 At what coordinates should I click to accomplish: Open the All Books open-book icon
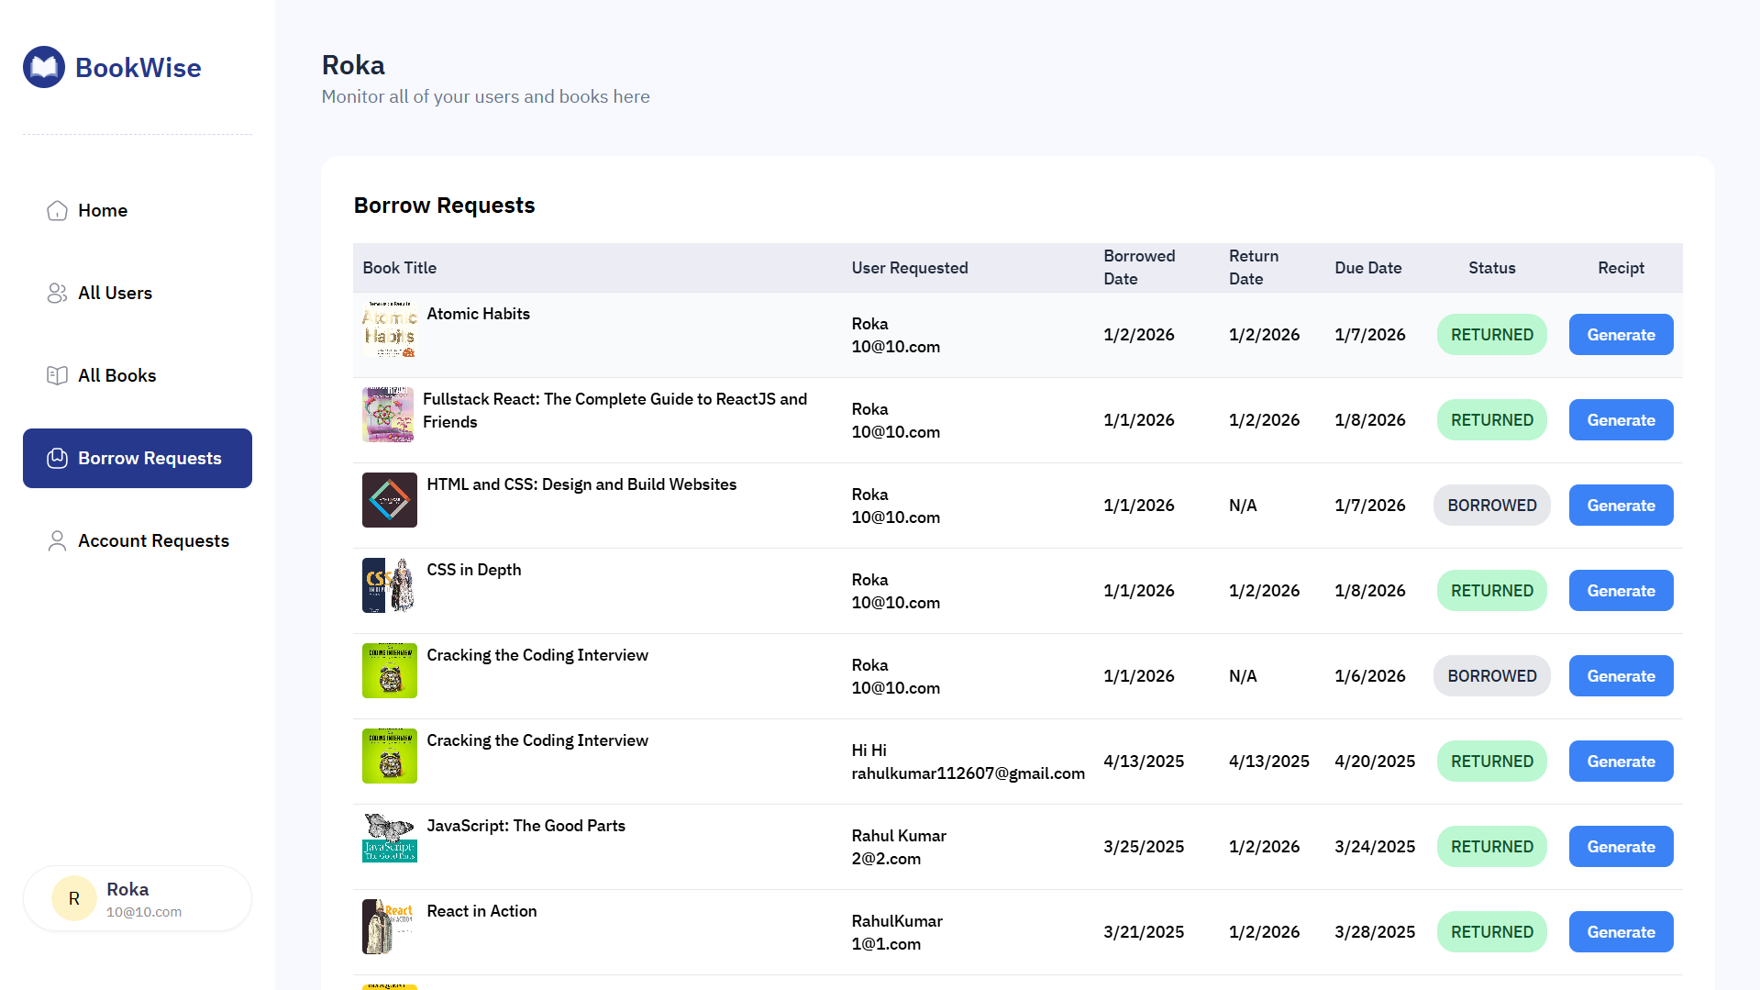57,375
